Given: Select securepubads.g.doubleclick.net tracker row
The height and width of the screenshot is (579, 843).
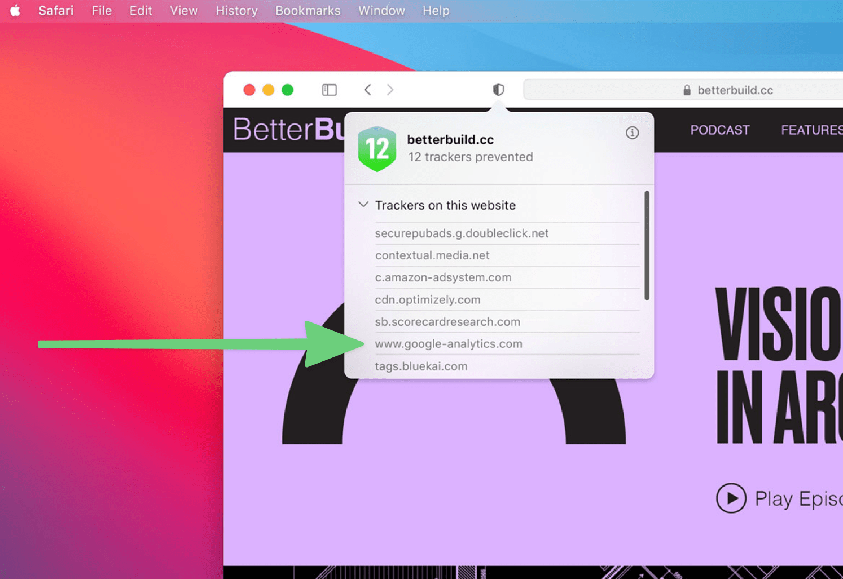Looking at the screenshot, I should (x=507, y=233).
